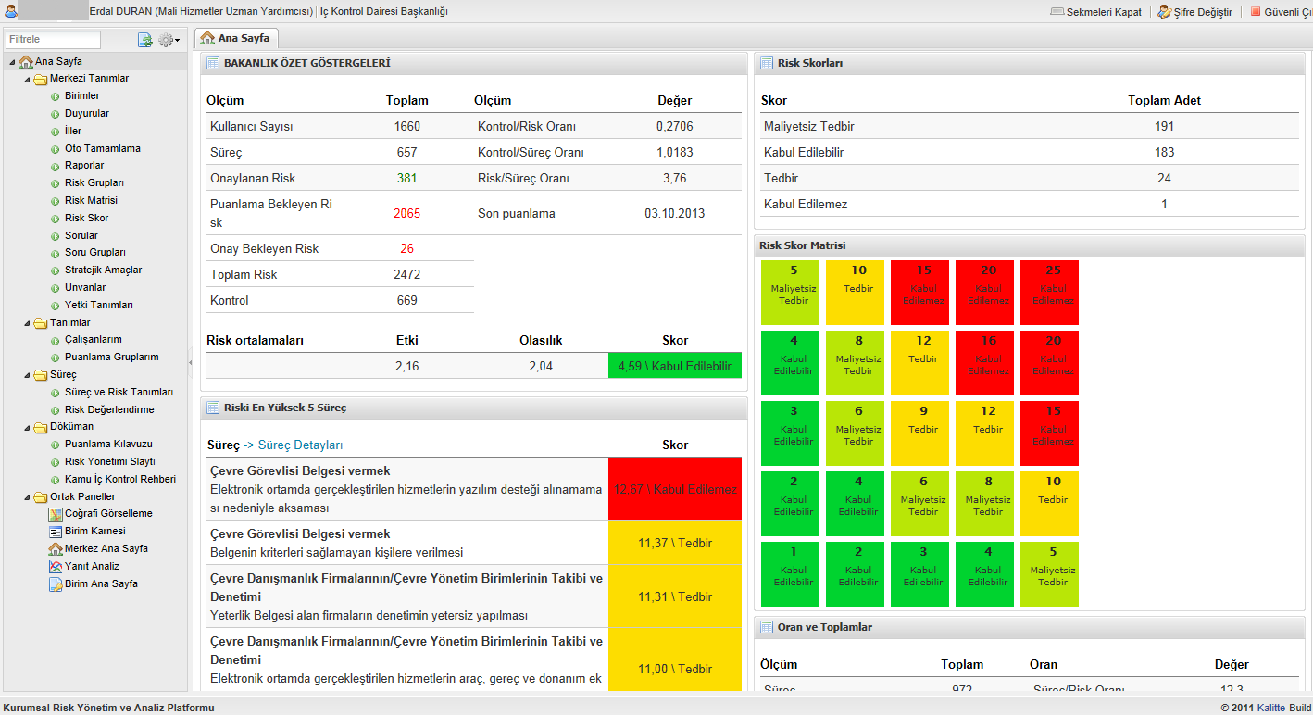The image size is (1313, 715).
Task: Click Sekmeleri Kapat button
Action: (1095, 12)
